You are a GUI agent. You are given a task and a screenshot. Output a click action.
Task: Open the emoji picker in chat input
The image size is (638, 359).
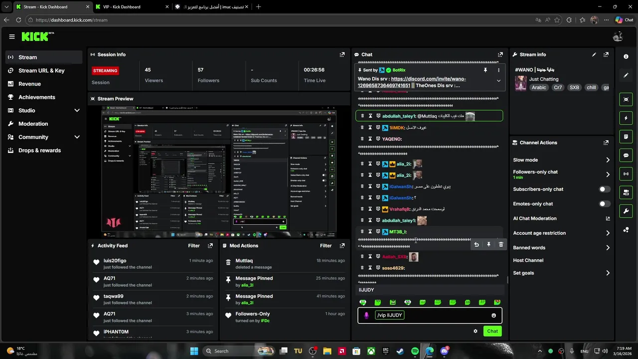point(494,315)
